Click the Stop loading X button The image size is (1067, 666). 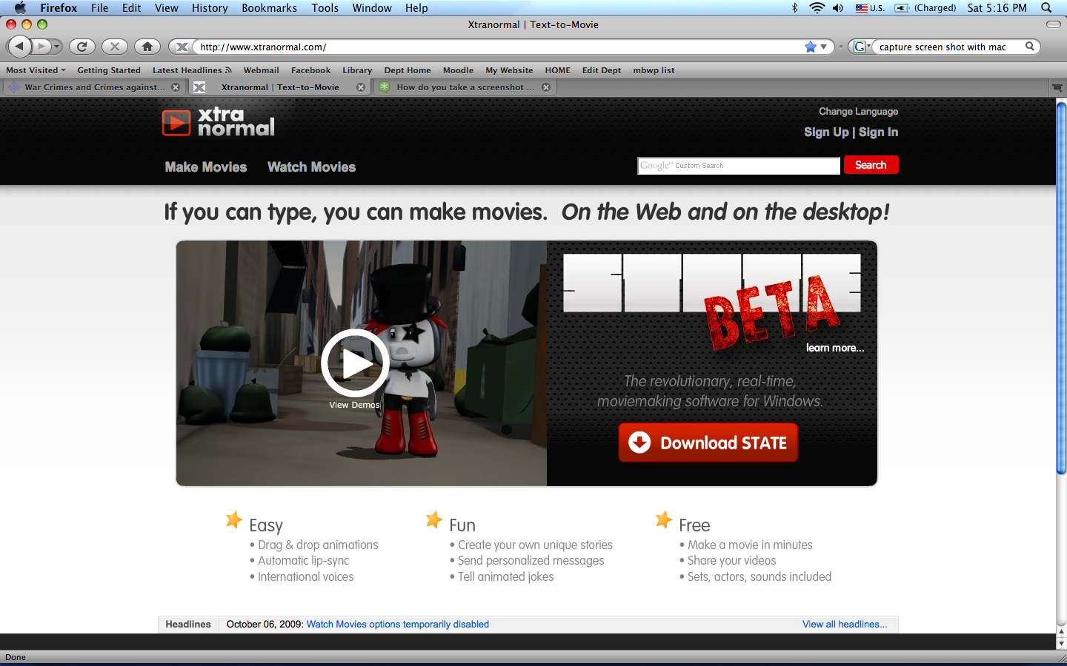pos(115,47)
